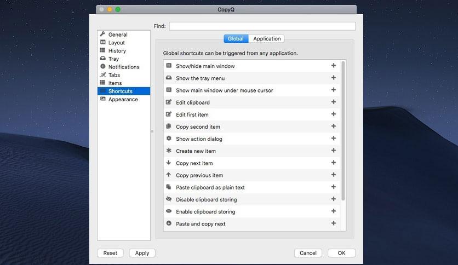Click the Enable clipboard storing eye icon
This screenshot has height=265, width=458.
(169, 211)
